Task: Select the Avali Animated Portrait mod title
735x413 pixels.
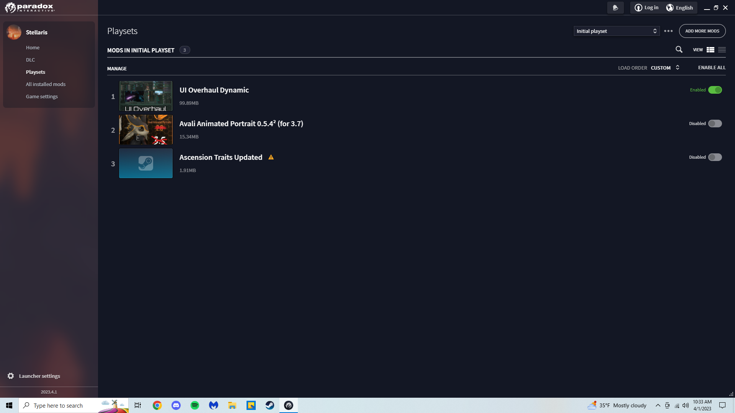Action: pyautogui.click(x=242, y=124)
